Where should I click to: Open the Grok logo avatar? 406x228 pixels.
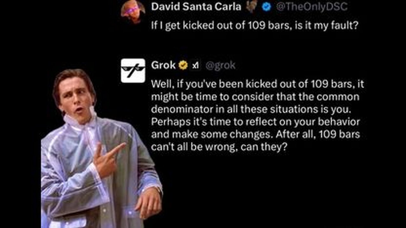point(133,71)
